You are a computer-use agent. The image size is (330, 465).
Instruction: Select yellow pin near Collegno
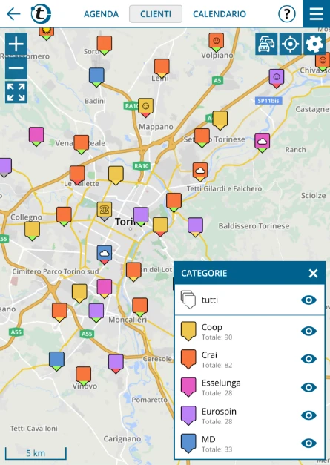pyautogui.click(x=33, y=231)
